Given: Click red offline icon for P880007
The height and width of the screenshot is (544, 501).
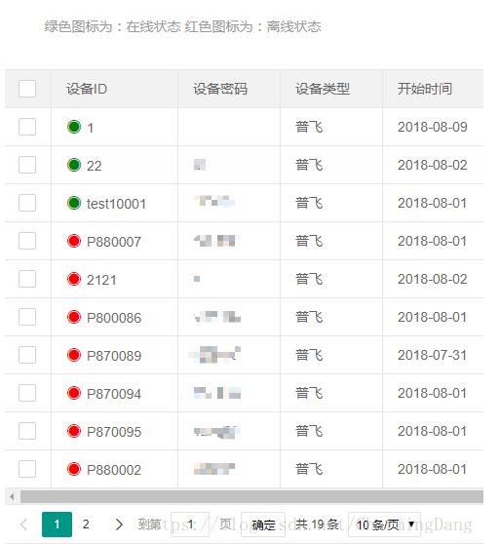Looking at the screenshot, I should (74, 241).
